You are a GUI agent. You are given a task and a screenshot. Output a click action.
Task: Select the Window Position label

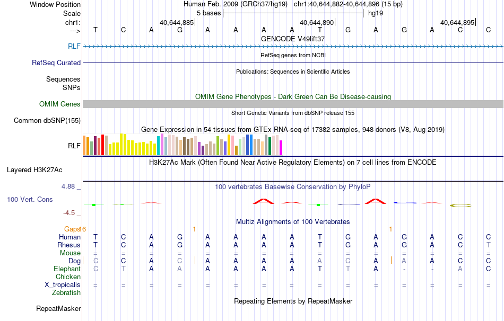click(x=55, y=4)
